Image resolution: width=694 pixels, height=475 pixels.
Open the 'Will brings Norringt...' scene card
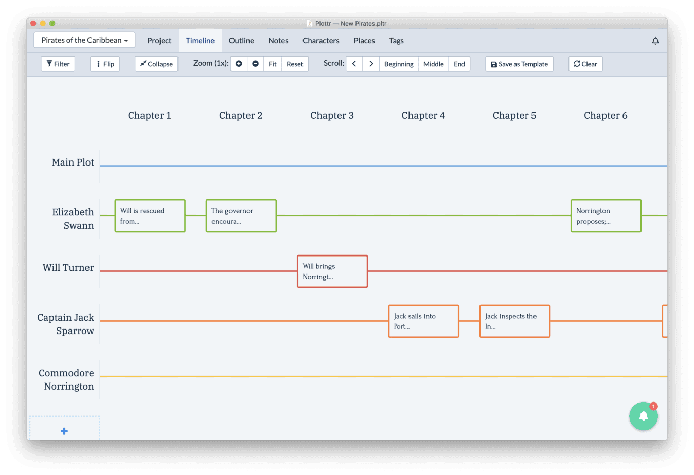click(332, 271)
